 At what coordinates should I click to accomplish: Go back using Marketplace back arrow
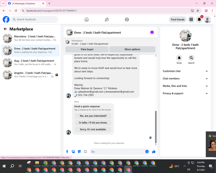[5, 29]
